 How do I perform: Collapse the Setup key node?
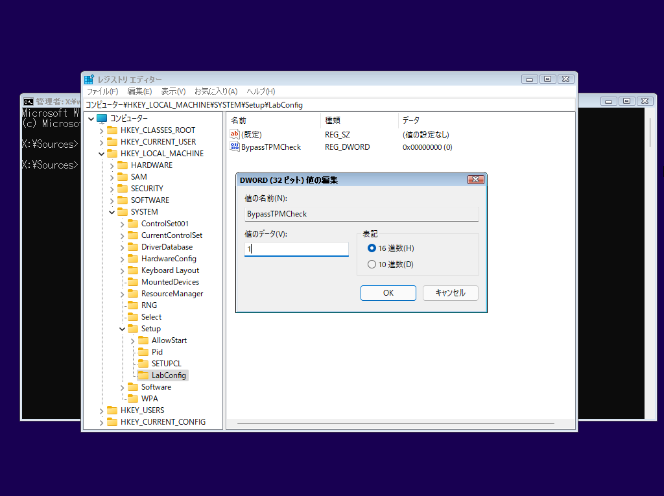(123, 329)
